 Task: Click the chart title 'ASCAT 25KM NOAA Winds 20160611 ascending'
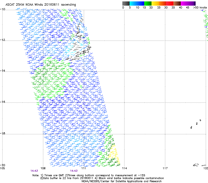pos(40,5)
